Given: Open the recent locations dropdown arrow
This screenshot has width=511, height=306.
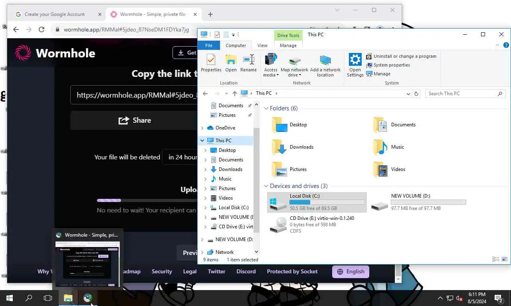Looking at the screenshot, I should coord(226,94).
